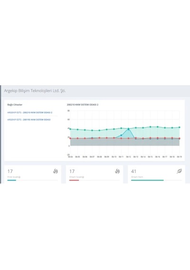Click the Argekip Bilişim Teknolojileri header title
The height and width of the screenshot is (270, 190).
35,90
